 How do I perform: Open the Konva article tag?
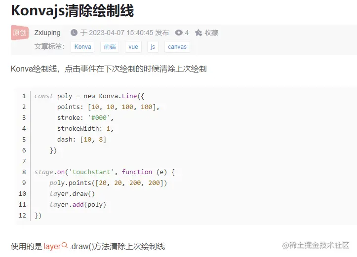tap(83, 47)
